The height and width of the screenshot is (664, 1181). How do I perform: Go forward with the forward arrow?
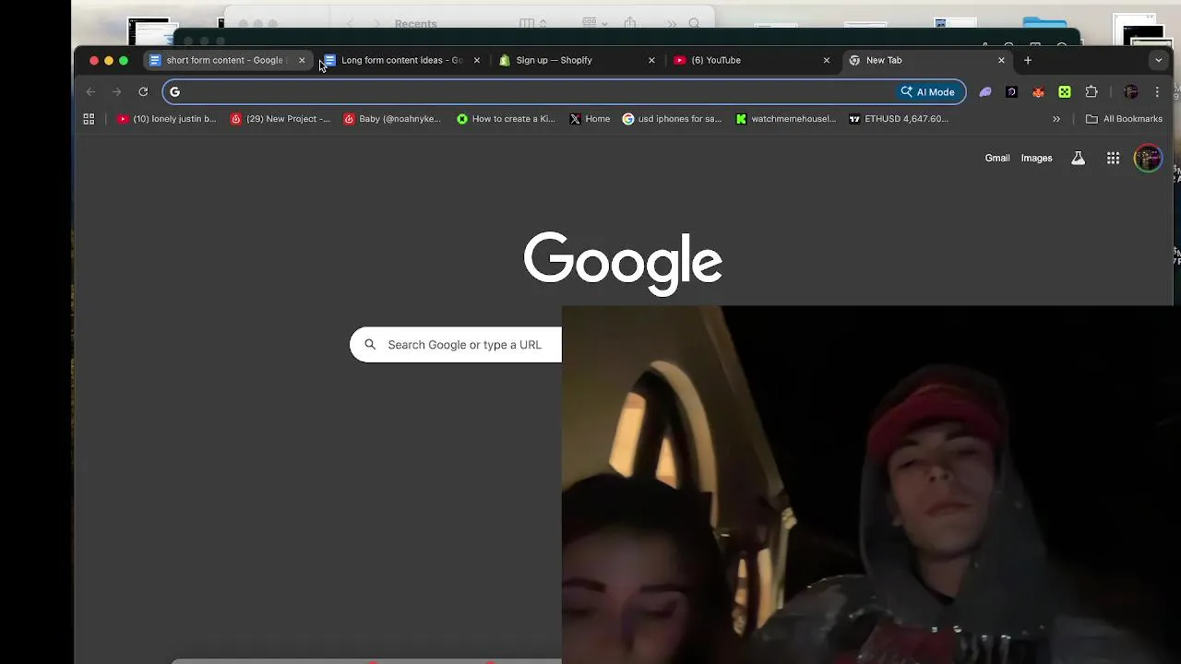pos(116,91)
